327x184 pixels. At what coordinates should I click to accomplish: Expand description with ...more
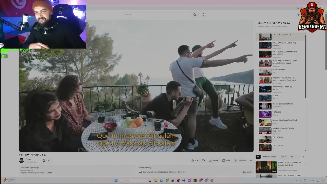click(49, 173)
